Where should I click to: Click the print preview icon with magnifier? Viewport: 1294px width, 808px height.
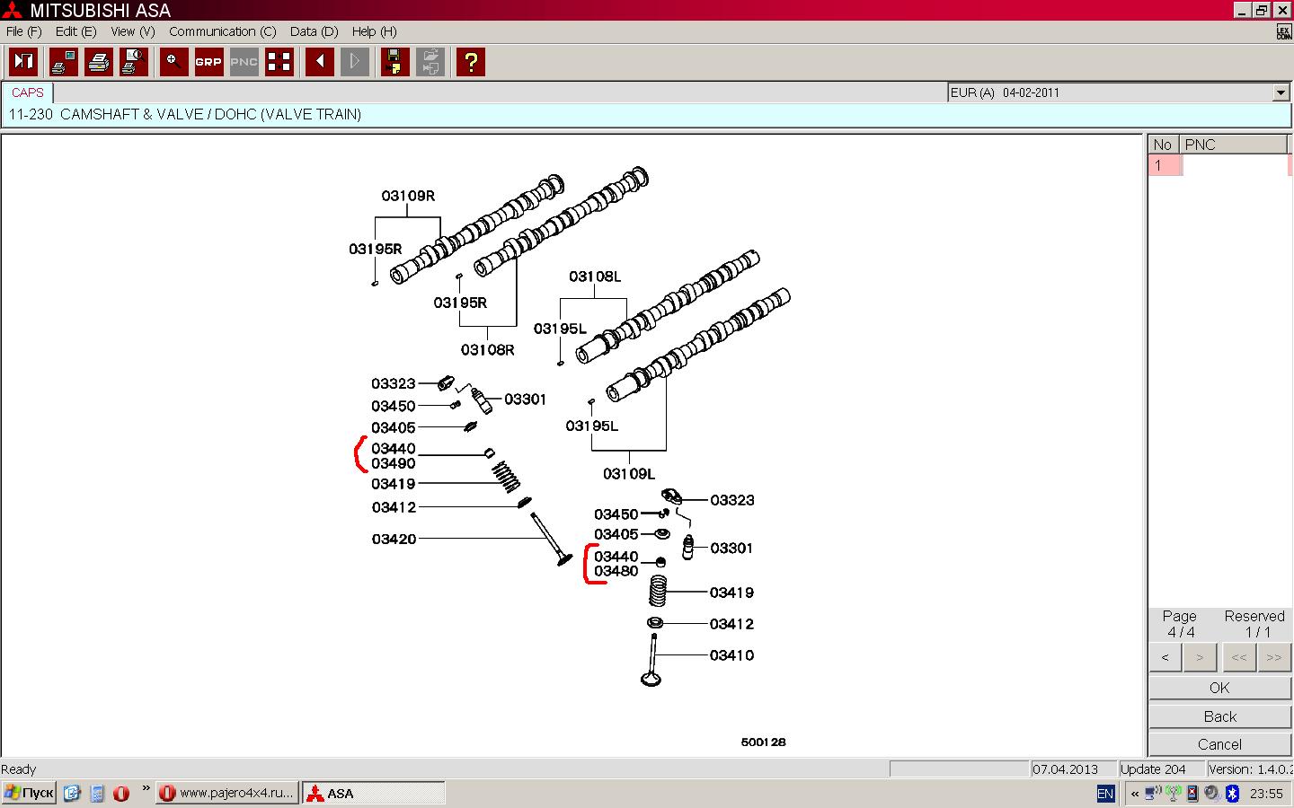134,62
